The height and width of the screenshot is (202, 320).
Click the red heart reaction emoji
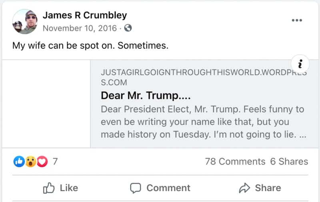(42, 161)
